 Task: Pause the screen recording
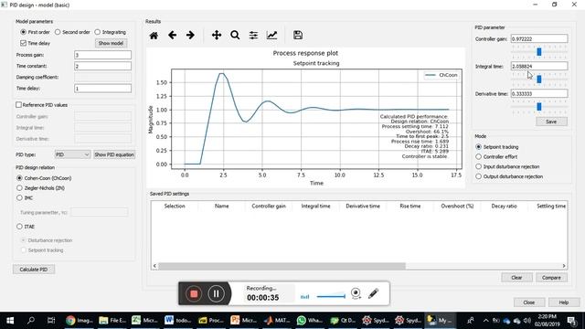coord(216,293)
